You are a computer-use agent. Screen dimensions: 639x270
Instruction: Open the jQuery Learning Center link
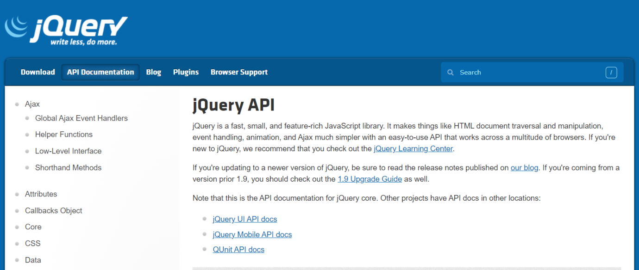pyautogui.click(x=413, y=148)
